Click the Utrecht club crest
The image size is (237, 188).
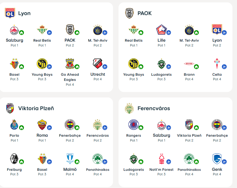pos(97,64)
